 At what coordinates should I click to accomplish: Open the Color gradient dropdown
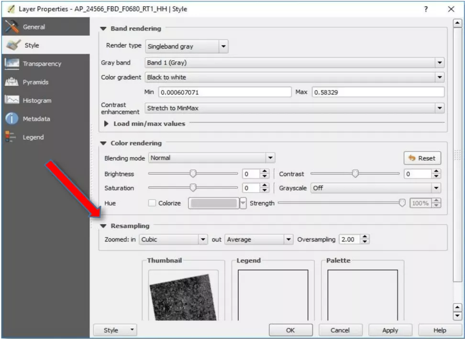pyautogui.click(x=295, y=77)
